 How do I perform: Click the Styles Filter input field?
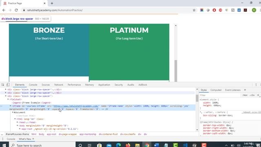pos(220,95)
